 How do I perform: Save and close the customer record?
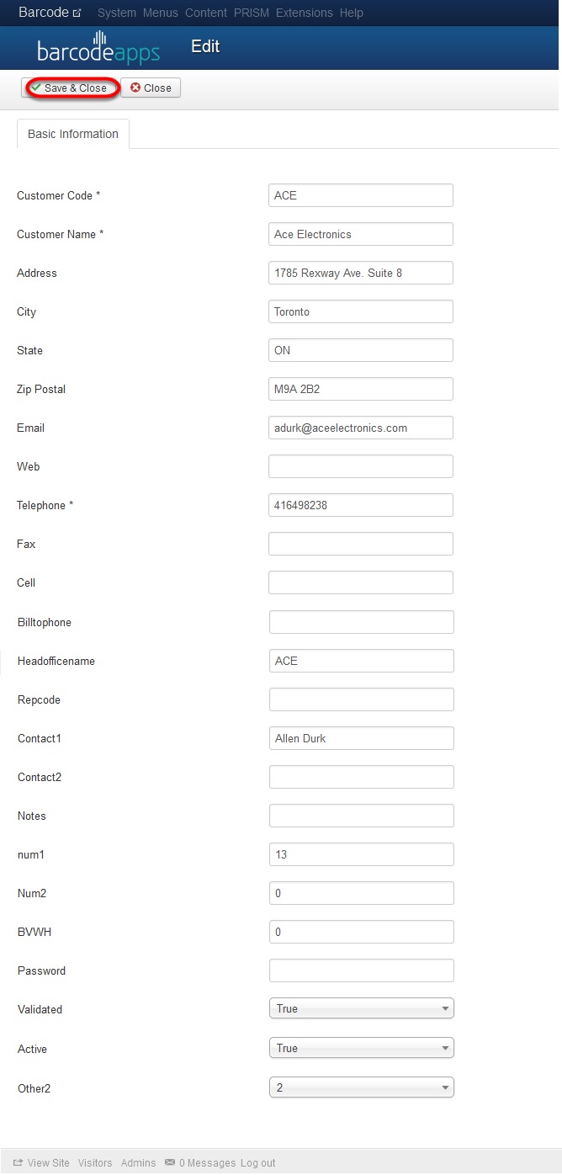pos(69,88)
